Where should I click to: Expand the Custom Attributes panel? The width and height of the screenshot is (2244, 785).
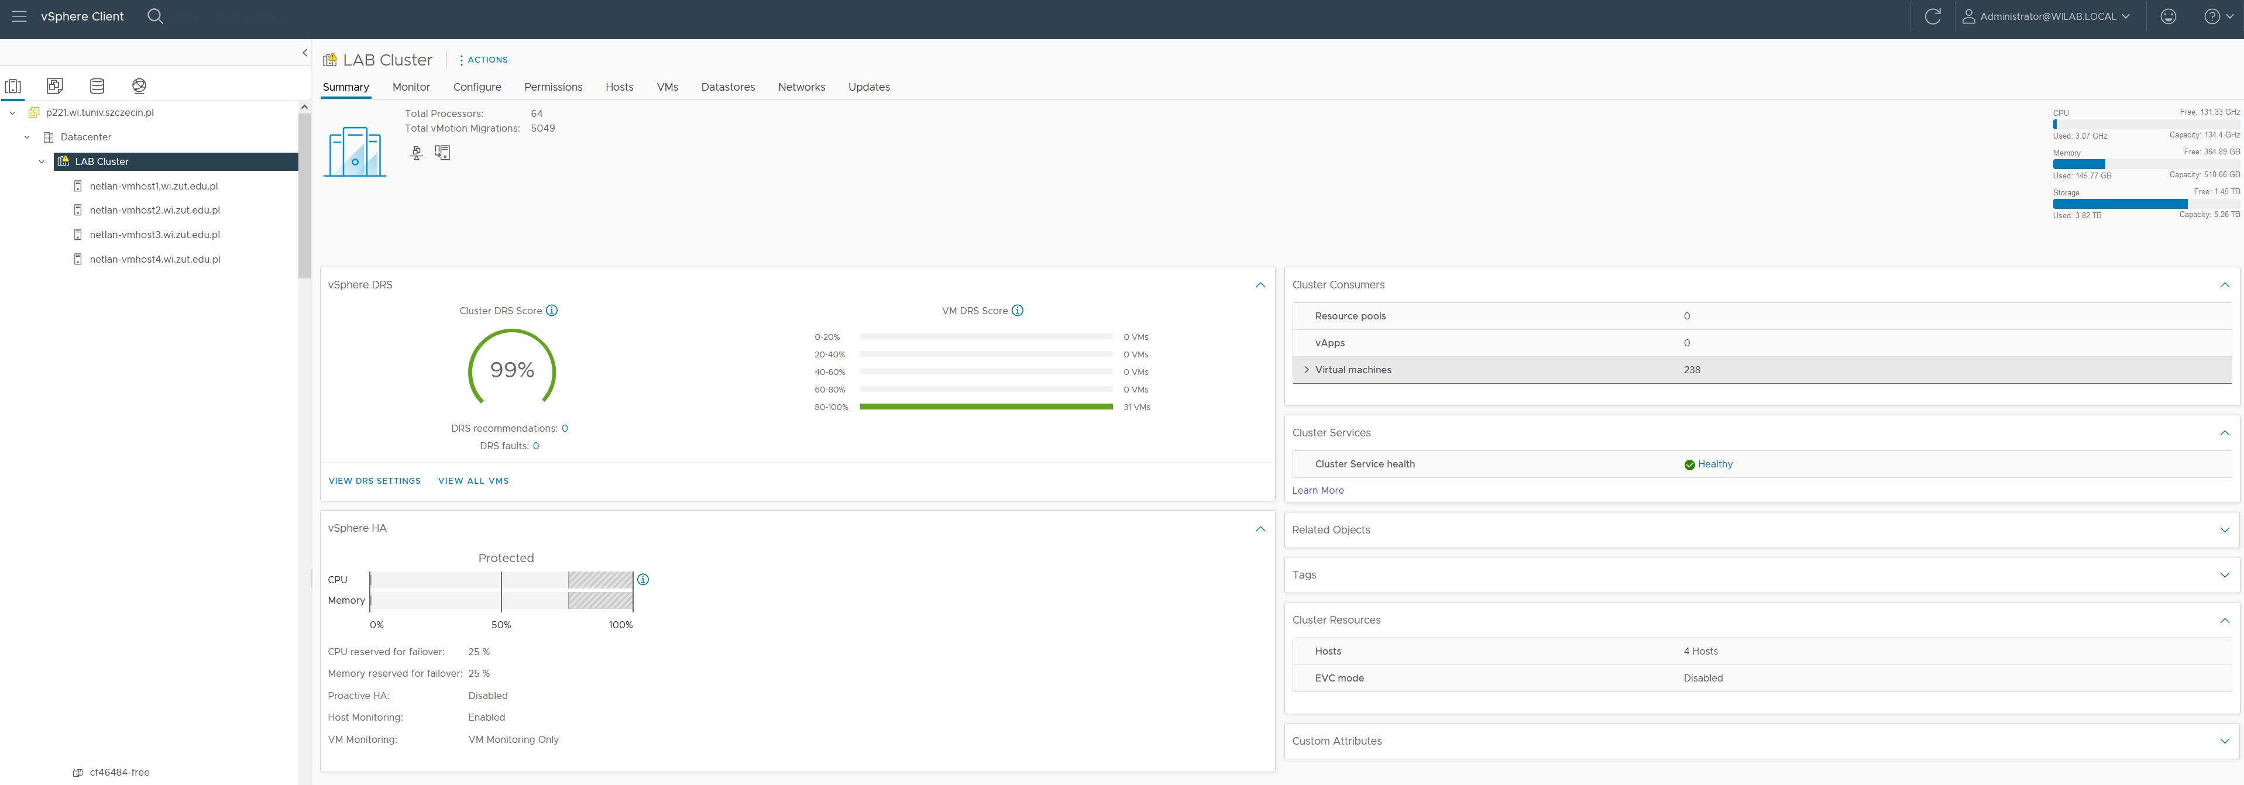pos(2224,742)
